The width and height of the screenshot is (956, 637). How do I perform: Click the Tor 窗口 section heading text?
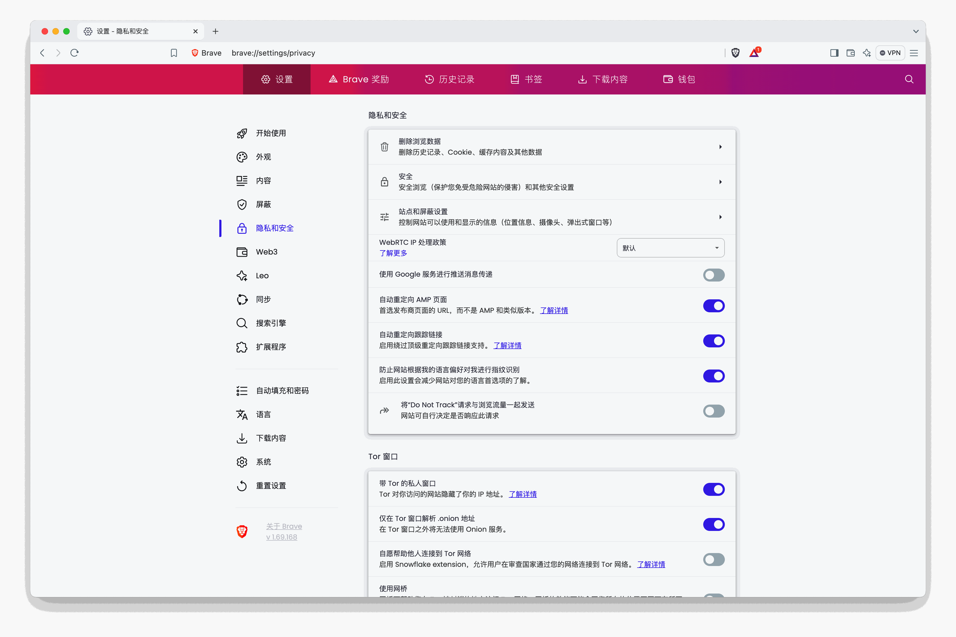(x=383, y=457)
